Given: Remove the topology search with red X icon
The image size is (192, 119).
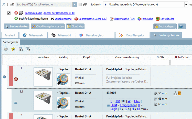Looking at the screenshot, I should (16, 13).
